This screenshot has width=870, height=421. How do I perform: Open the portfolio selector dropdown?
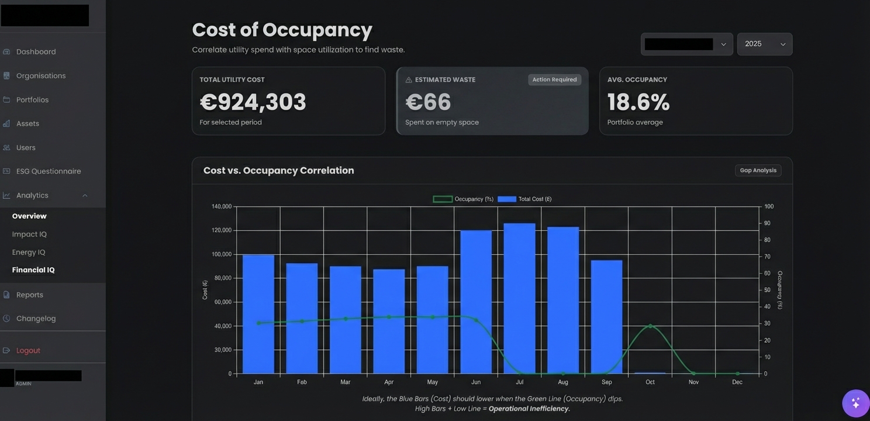(686, 44)
